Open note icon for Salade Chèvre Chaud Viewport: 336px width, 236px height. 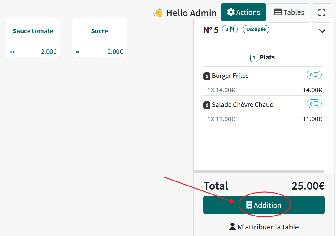(x=314, y=104)
